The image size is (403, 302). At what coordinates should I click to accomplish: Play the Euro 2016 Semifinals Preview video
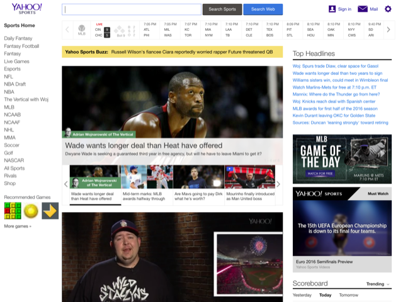[342, 228]
